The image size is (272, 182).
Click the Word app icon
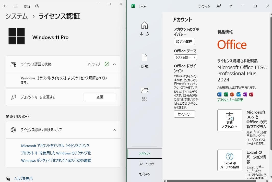[x=219, y=94]
